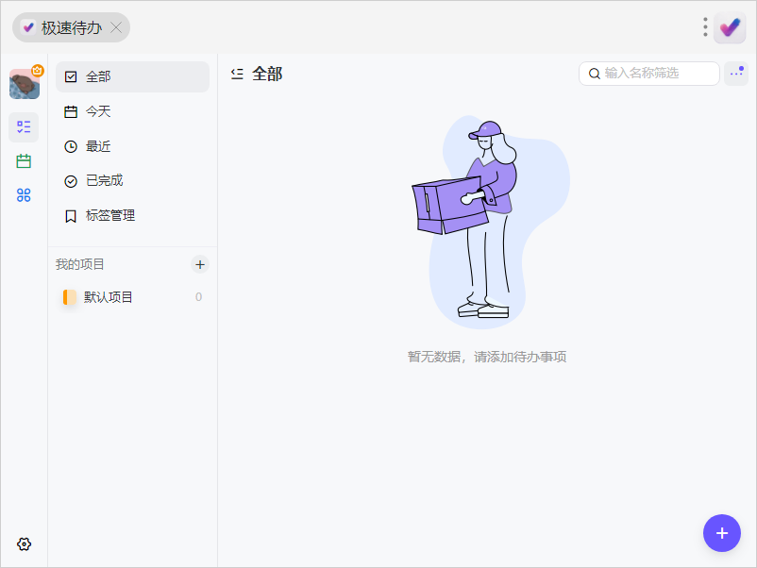Select the 最近 menu item
The image size is (757, 568).
(x=132, y=146)
